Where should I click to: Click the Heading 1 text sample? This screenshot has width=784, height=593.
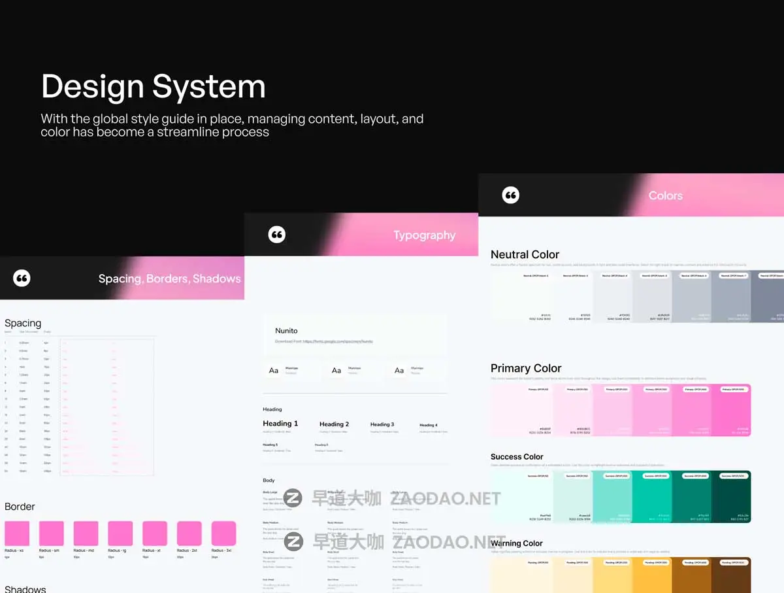point(280,424)
